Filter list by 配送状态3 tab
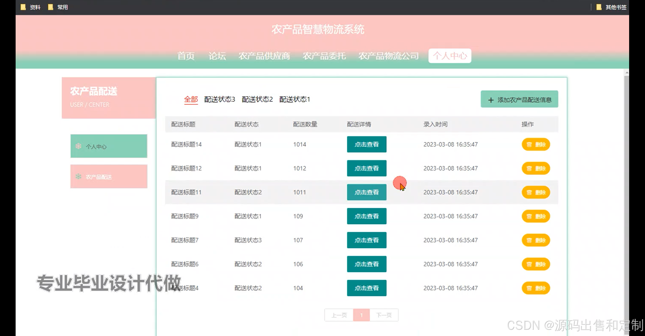The width and height of the screenshot is (645, 336). [219, 99]
